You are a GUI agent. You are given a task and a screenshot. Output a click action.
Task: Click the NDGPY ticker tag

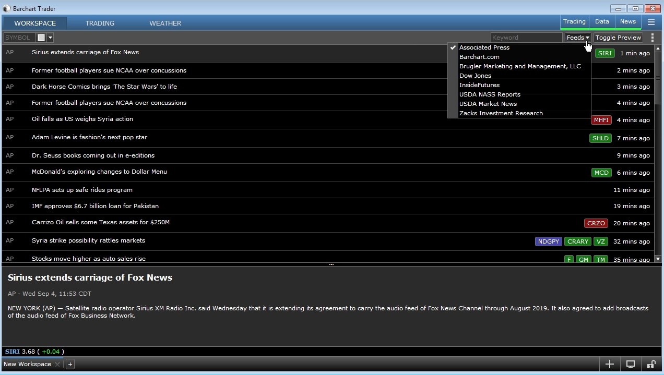pos(549,241)
